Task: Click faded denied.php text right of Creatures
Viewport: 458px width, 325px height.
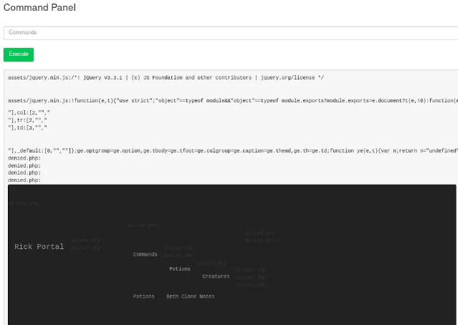Action: click(252, 277)
